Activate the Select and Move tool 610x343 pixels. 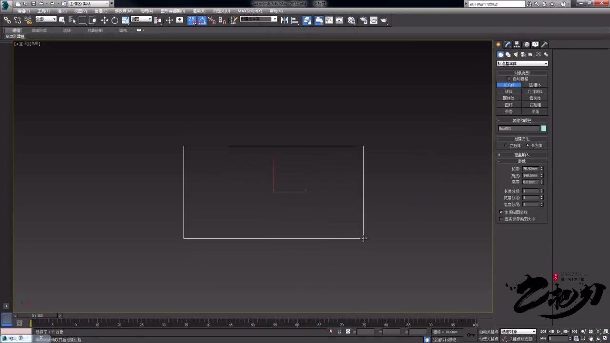104,20
